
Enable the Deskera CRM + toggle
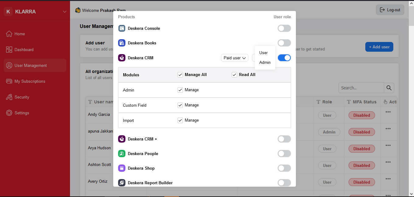pos(284,139)
